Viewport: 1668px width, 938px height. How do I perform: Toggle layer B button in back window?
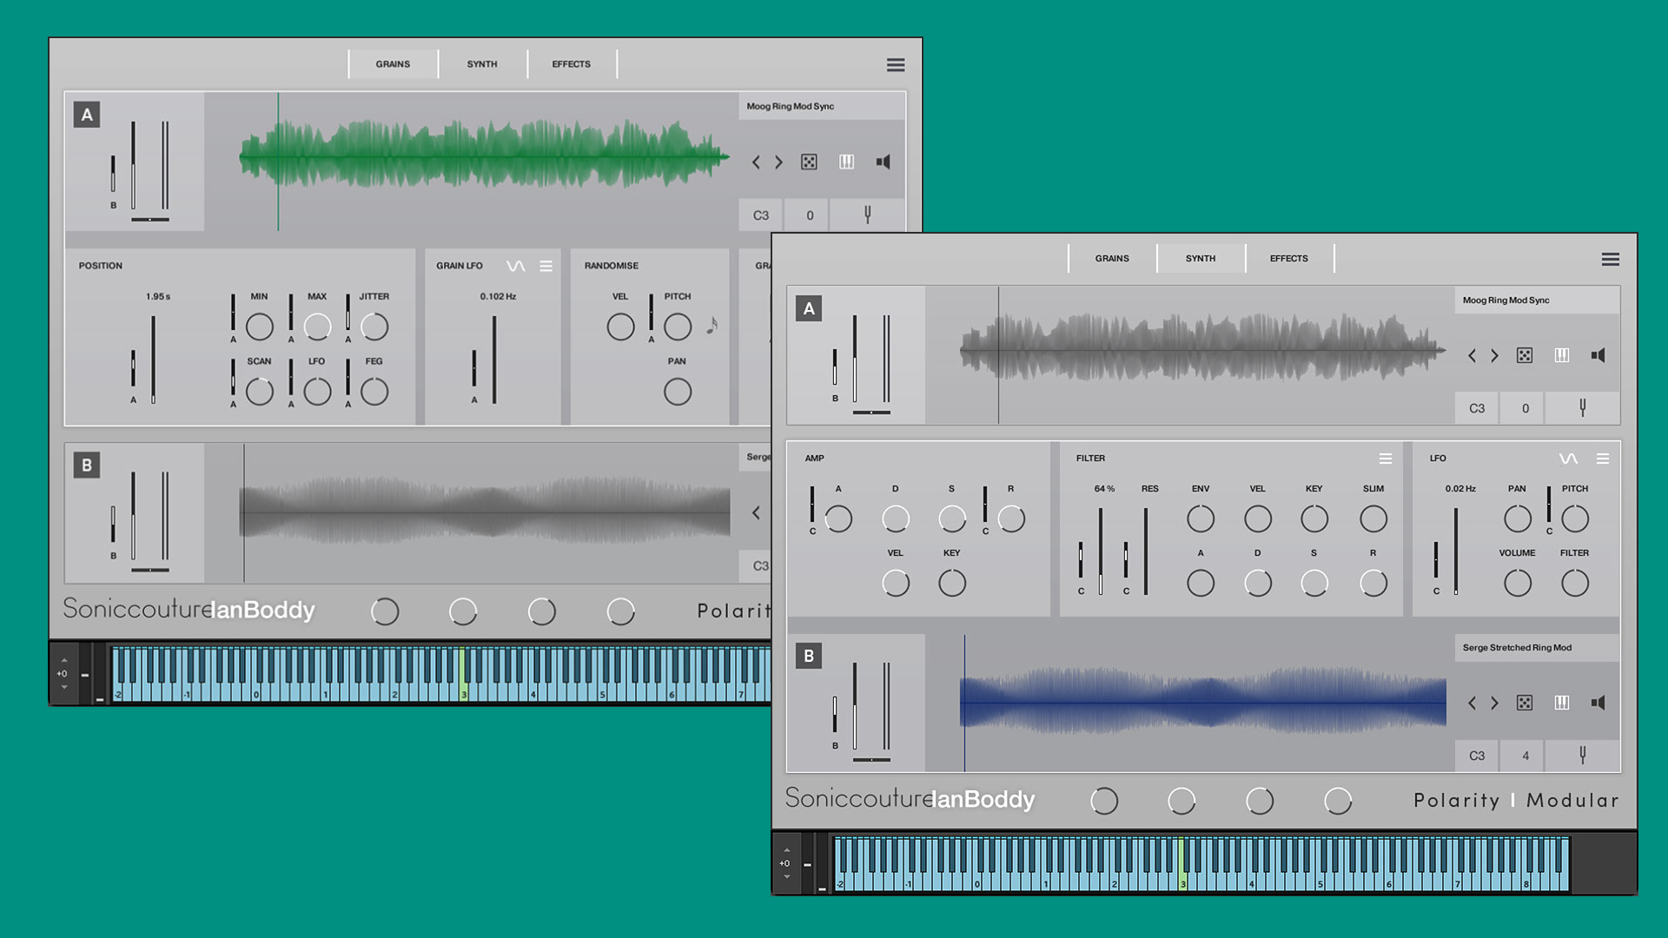(x=87, y=465)
